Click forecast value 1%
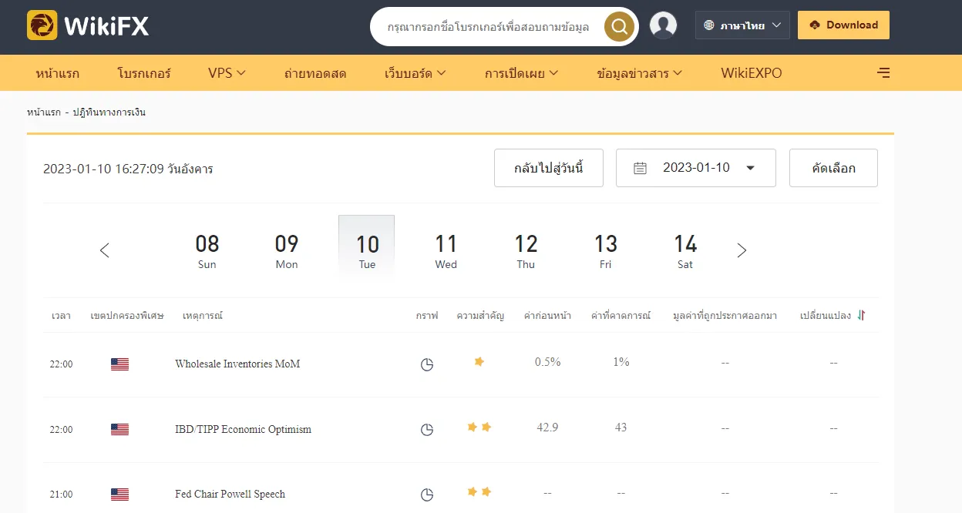 click(621, 362)
